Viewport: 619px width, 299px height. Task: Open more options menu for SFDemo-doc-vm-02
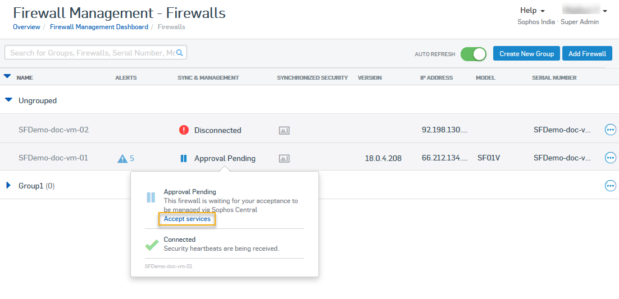click(x=610, y=130)
